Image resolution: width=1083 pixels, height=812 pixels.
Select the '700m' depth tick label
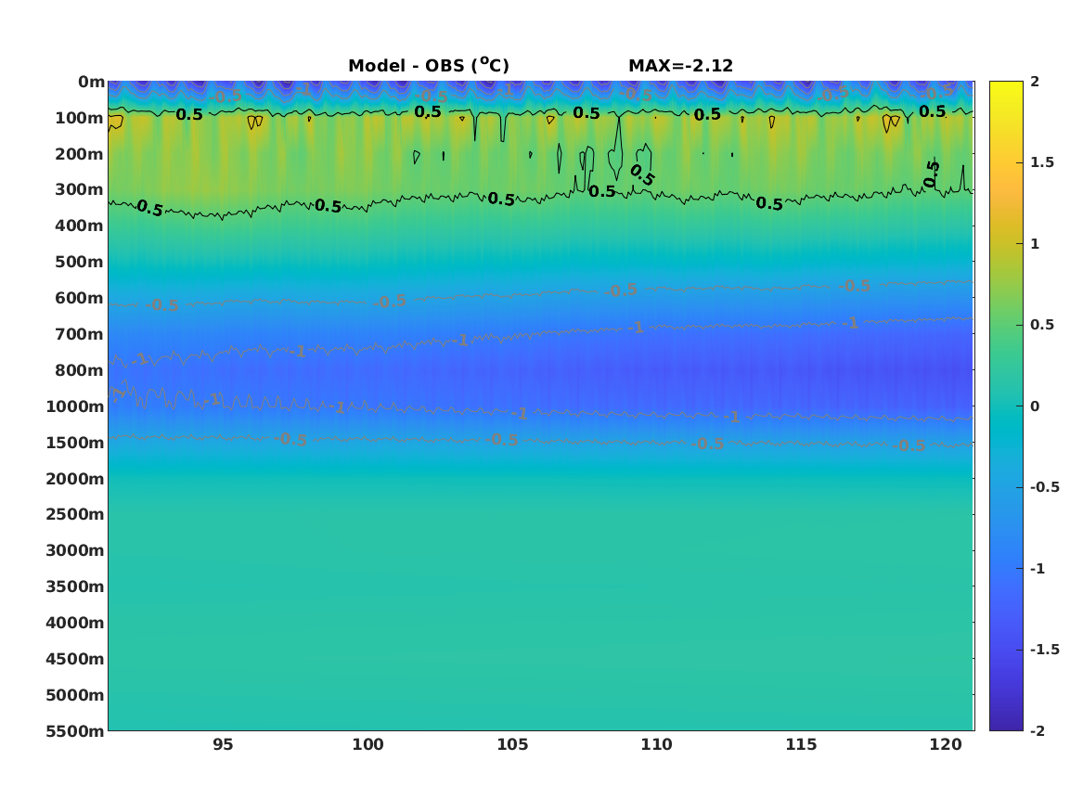[x=80, y=334]
